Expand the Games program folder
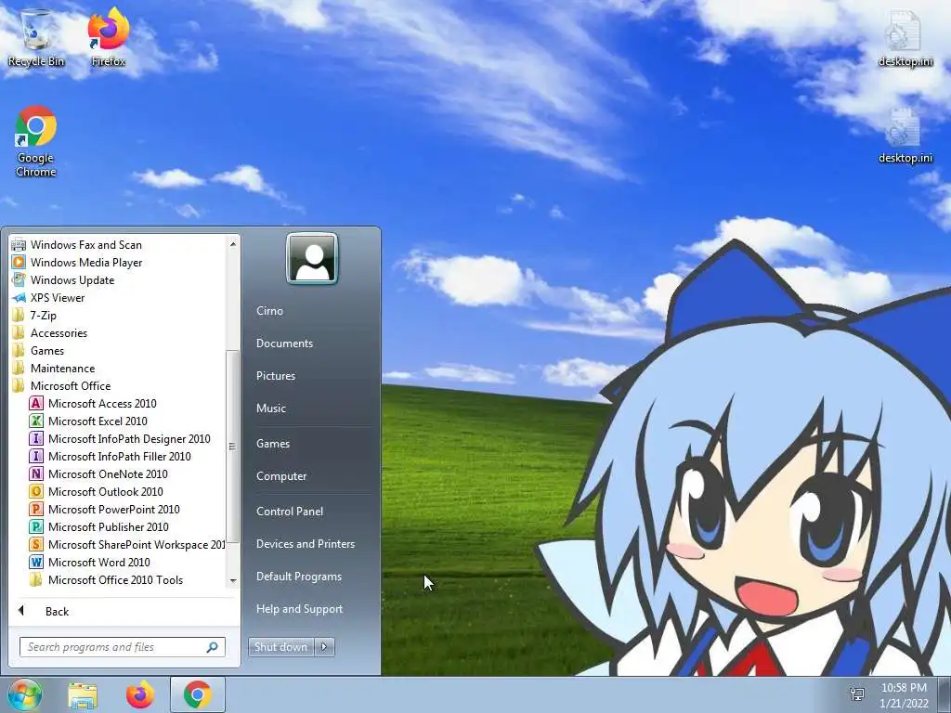Image resolution: width=951 pixels, height=713 pixels. click(x=37, y=350)
